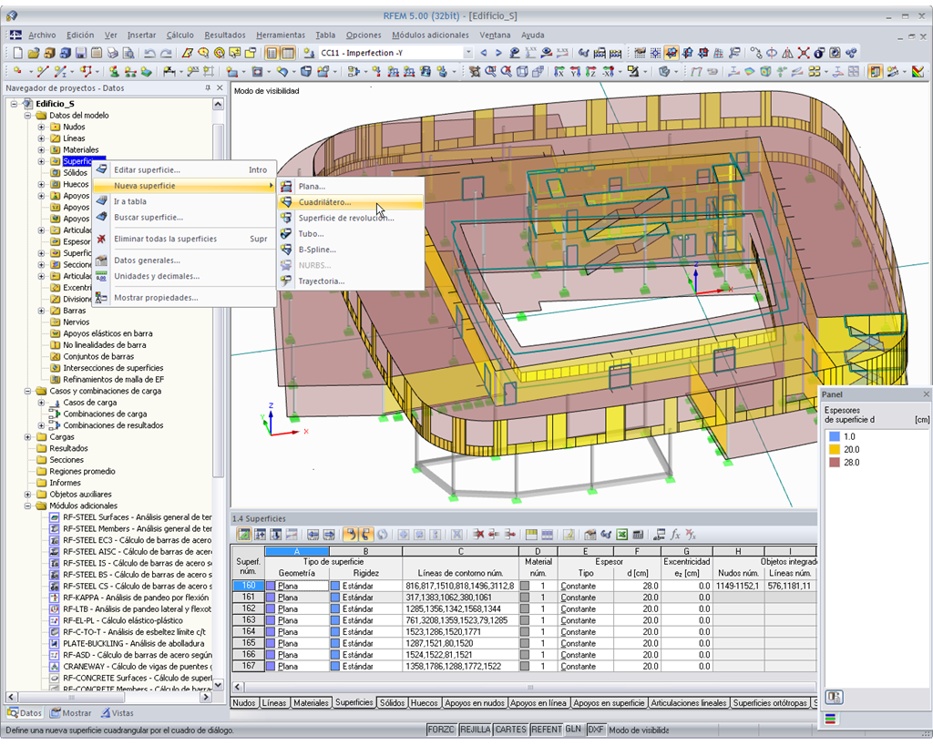Toggle the highlighted panel button near toolbar end
Image resolution: width=933 pixels, height=746 pixels.
[876, 72]
